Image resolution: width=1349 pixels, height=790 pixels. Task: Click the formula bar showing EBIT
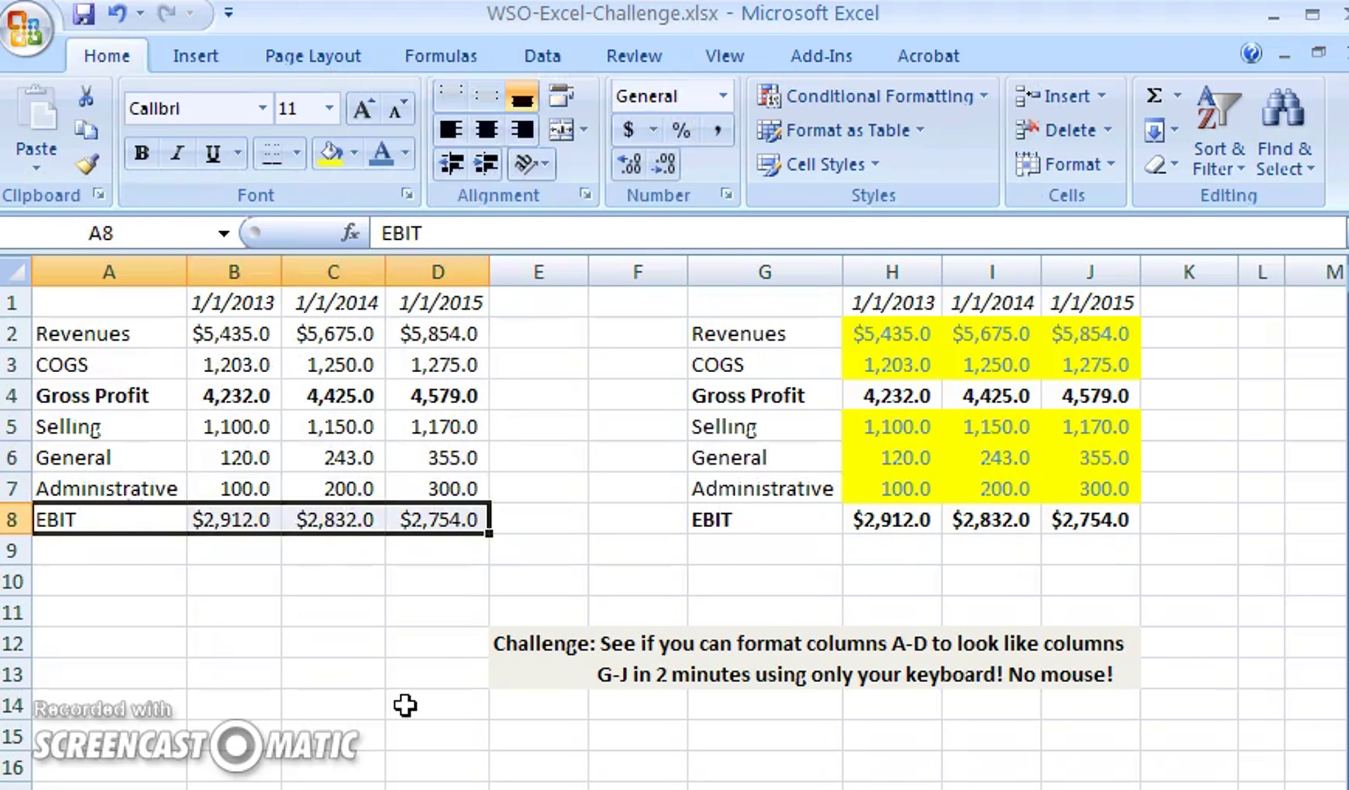(x=858, y=233)
